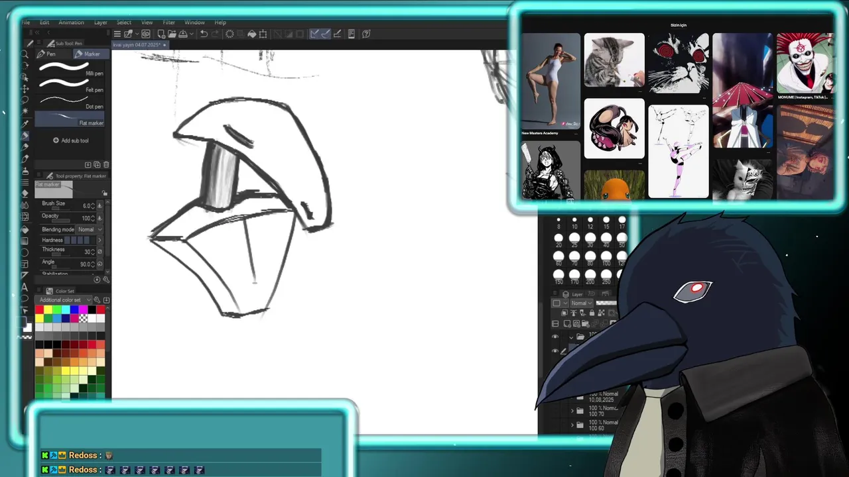Click the Save icon in command bar
This screenshot has height=477, width=849.
(182, 34)
